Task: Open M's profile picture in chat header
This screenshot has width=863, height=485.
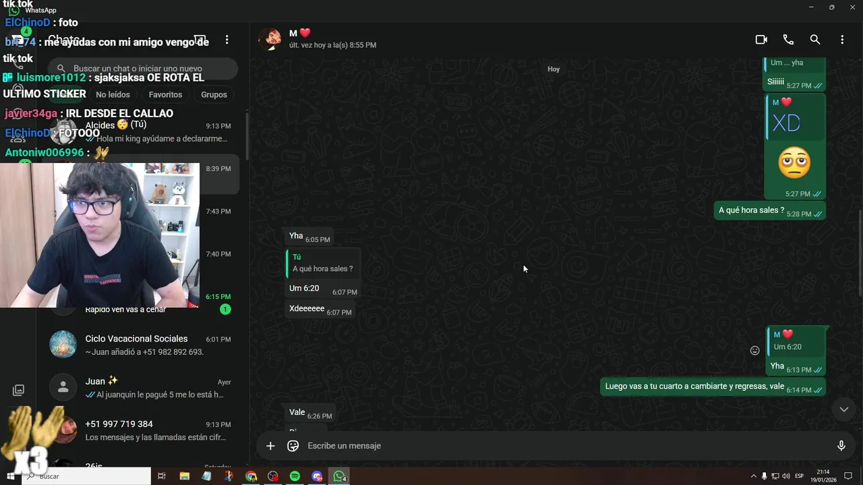Action: [x=270, y=39]
